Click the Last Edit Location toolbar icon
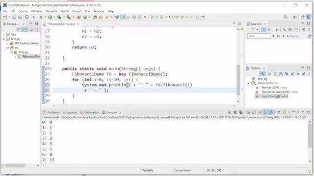Screen dimensions: 314x176 coord(171,18)
